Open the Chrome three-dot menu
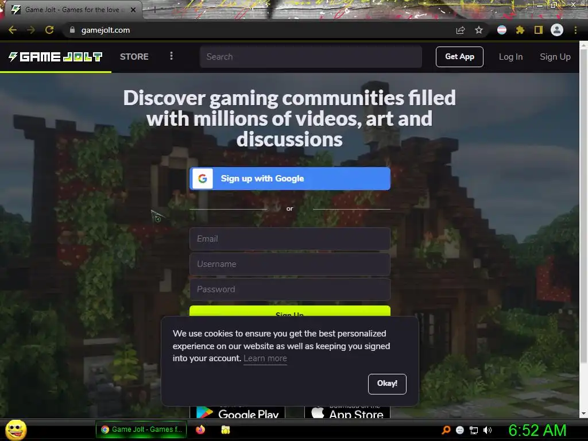This screenshot has height=441, width=588. [x=575, y=30]
